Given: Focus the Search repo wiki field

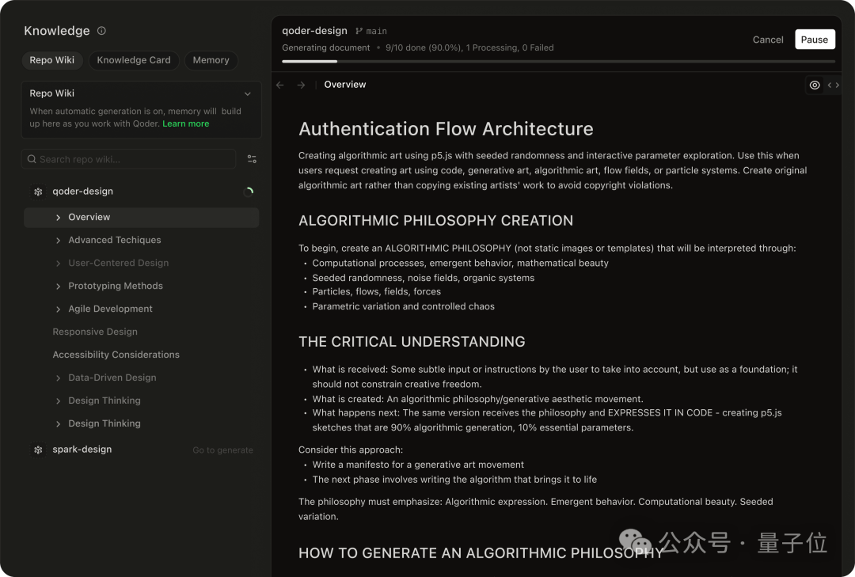Looking at the screenshot, I should point(129,159).
